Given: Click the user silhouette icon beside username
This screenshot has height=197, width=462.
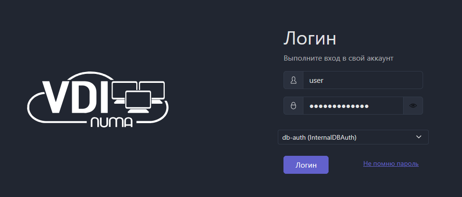Looking at the screenshot, I should tap(293, 80).
